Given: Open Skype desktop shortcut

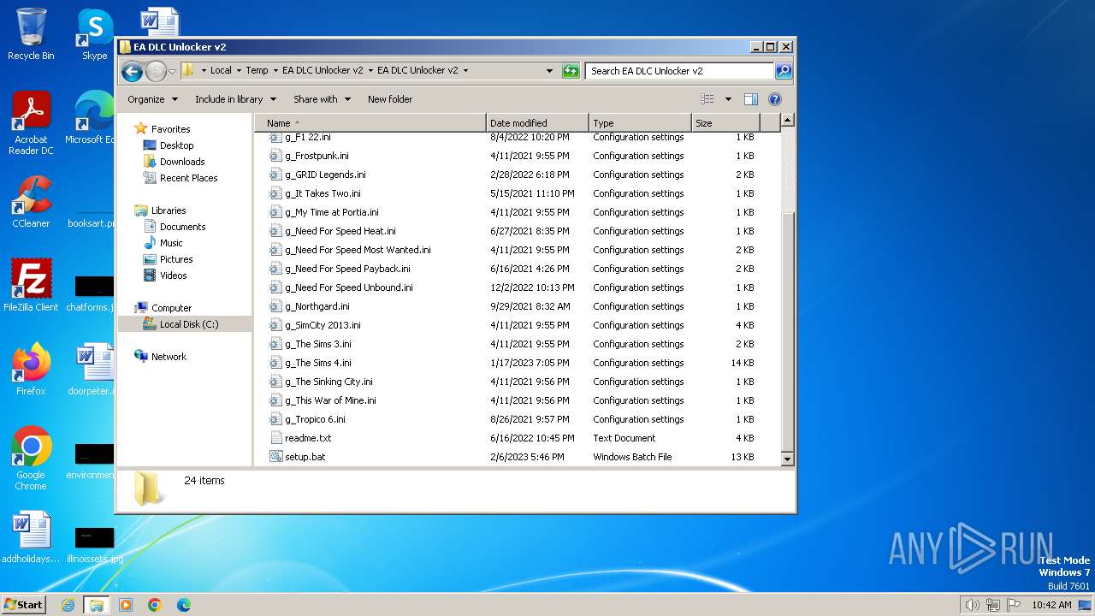Looking at the screenshot, I should click(94, 34).
